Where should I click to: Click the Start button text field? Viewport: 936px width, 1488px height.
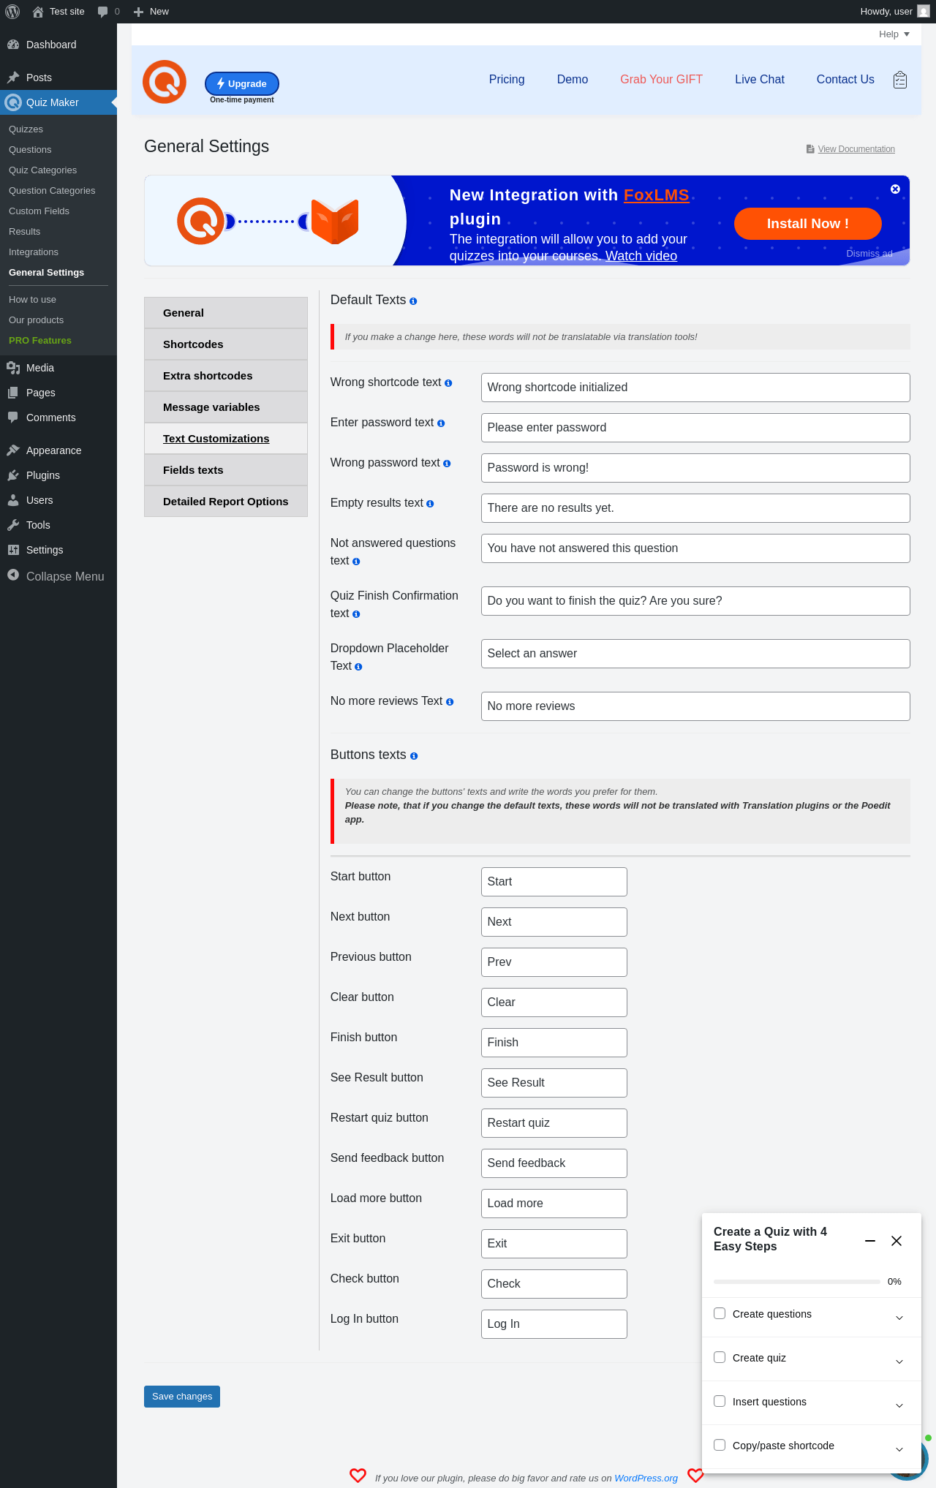554,882
